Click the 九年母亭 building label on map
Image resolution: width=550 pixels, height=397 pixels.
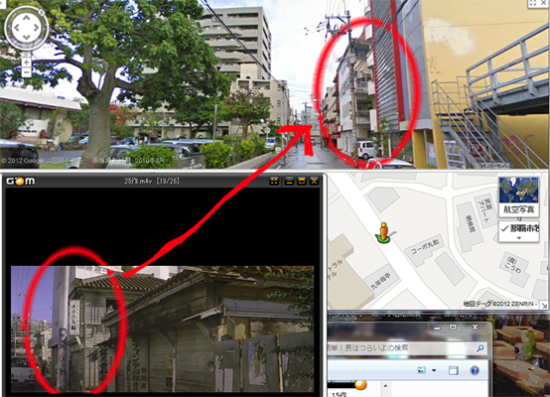380,281
